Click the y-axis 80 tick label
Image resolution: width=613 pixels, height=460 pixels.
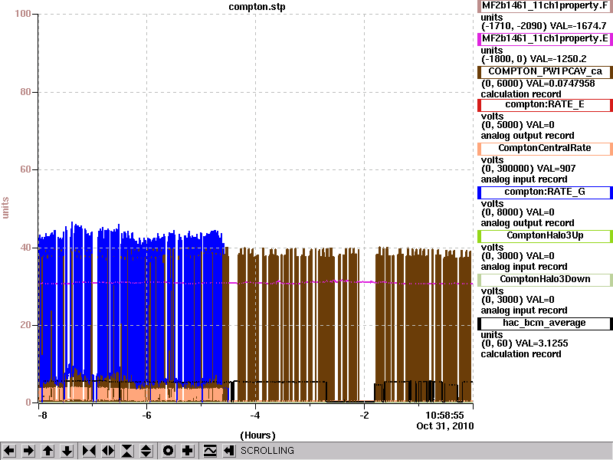(25, 92)
